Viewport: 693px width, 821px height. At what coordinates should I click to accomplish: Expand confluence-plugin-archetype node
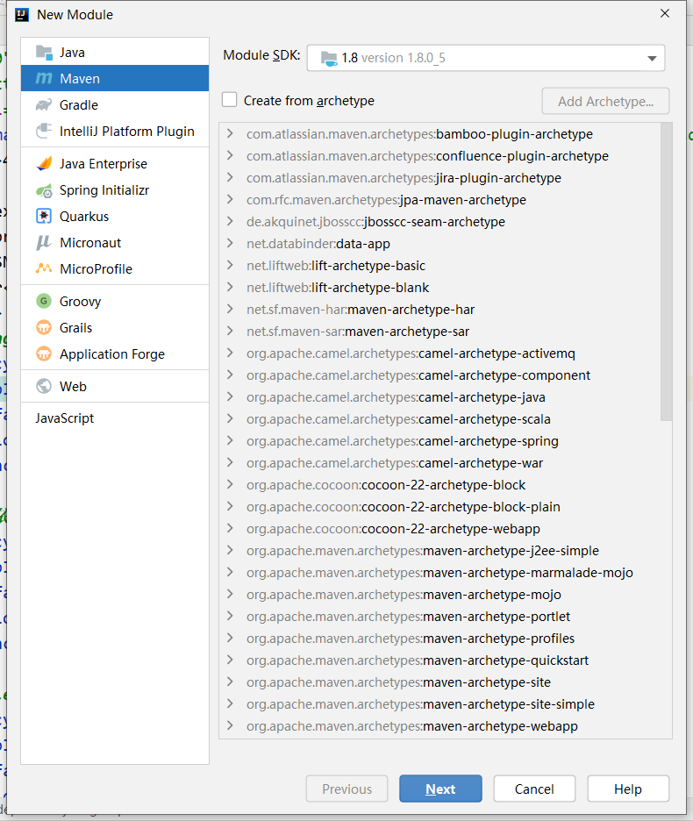(230, 156)
